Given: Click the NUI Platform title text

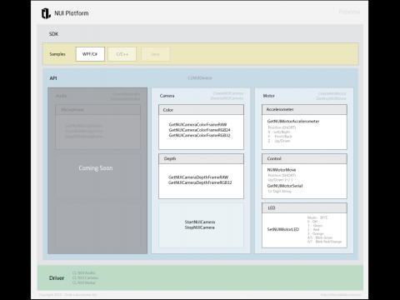Looking at the screenshot, I should click(x=72, y=13).
